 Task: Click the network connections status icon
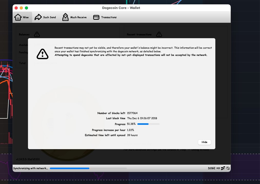(x=223, y=168)
